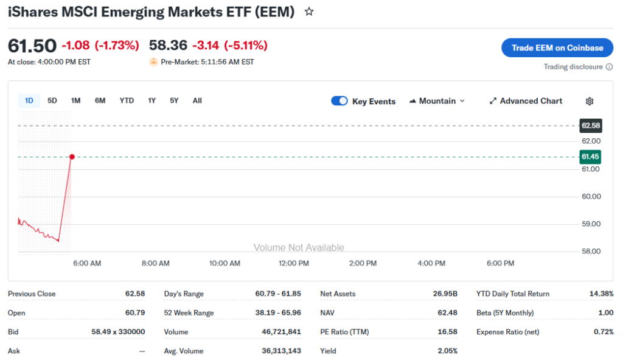
Task: Click the star icon to follow EEM
Action: 309,12
